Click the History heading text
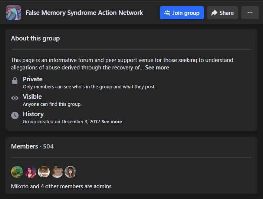Image resolution: width=263 pixels, height=199 pixels. tap(33, 114)
